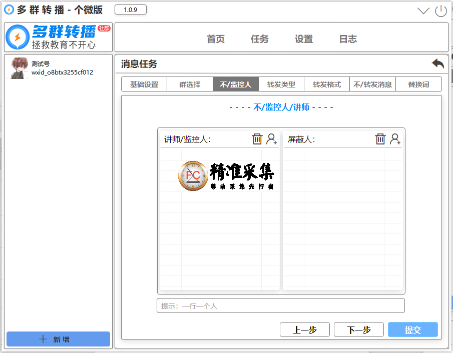453x353 pixels.
Task: Click the 测试号 account name
Action: click(41, 63)
